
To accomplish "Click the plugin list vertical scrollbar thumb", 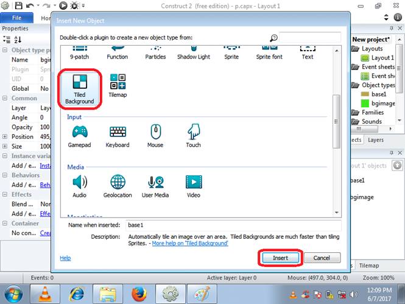I will 336,121.
